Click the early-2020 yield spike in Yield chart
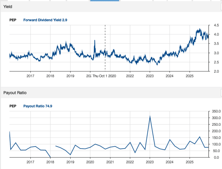 click(95, 41)
